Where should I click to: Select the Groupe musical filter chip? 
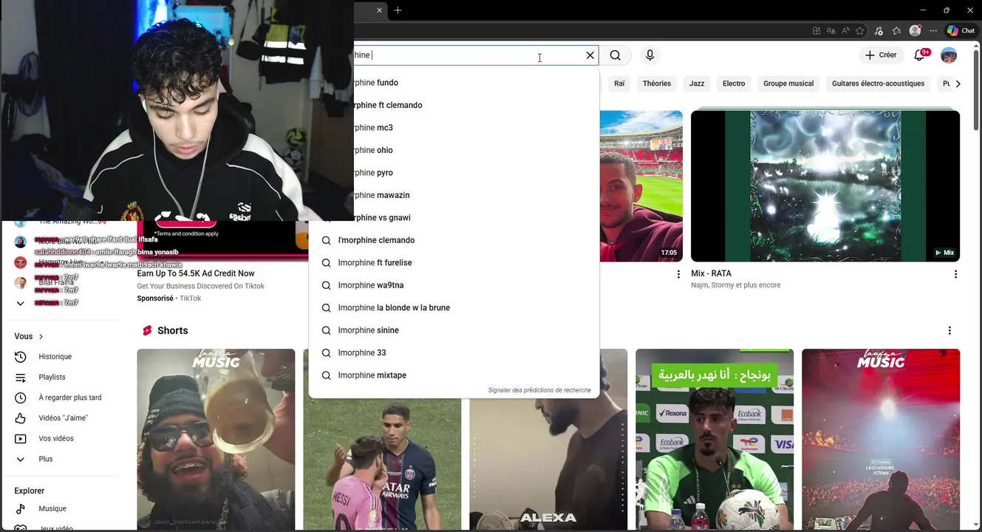[788, 83]
